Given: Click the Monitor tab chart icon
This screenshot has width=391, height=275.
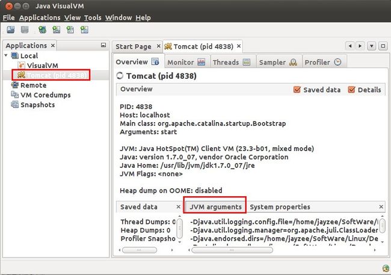Looking at the screenshot, I should point(202,62).
